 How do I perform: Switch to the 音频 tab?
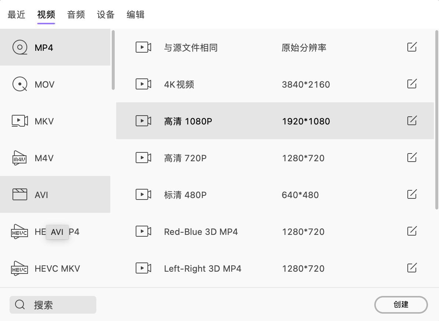(76, 15)
